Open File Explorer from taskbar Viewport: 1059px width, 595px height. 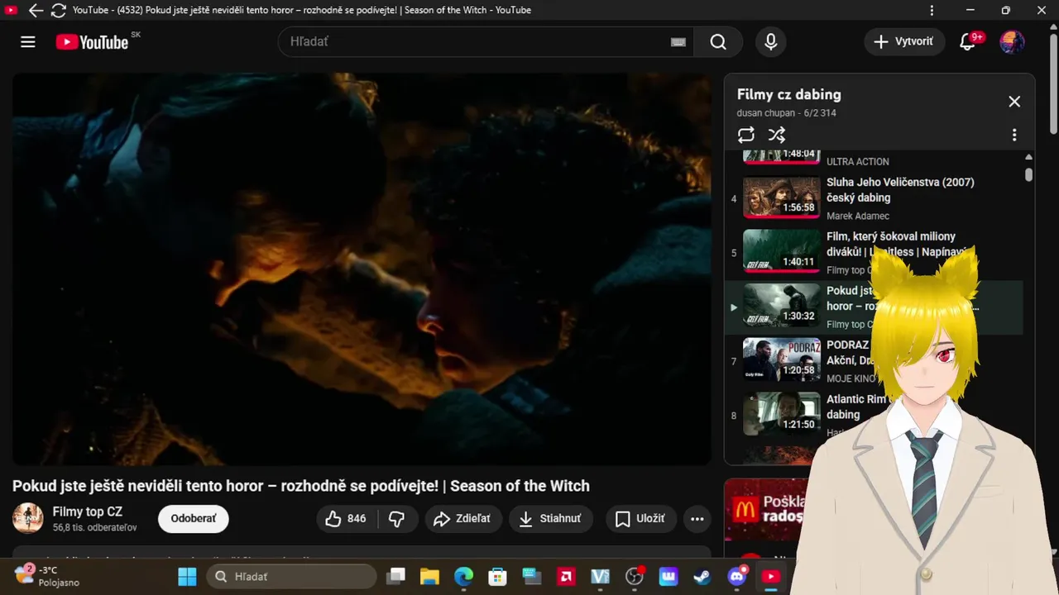tap(429, 576)
